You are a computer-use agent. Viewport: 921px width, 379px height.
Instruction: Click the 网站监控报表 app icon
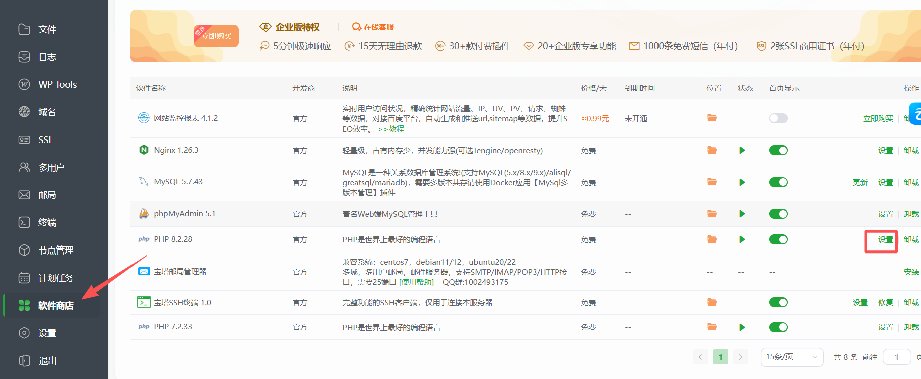point(144,118)
